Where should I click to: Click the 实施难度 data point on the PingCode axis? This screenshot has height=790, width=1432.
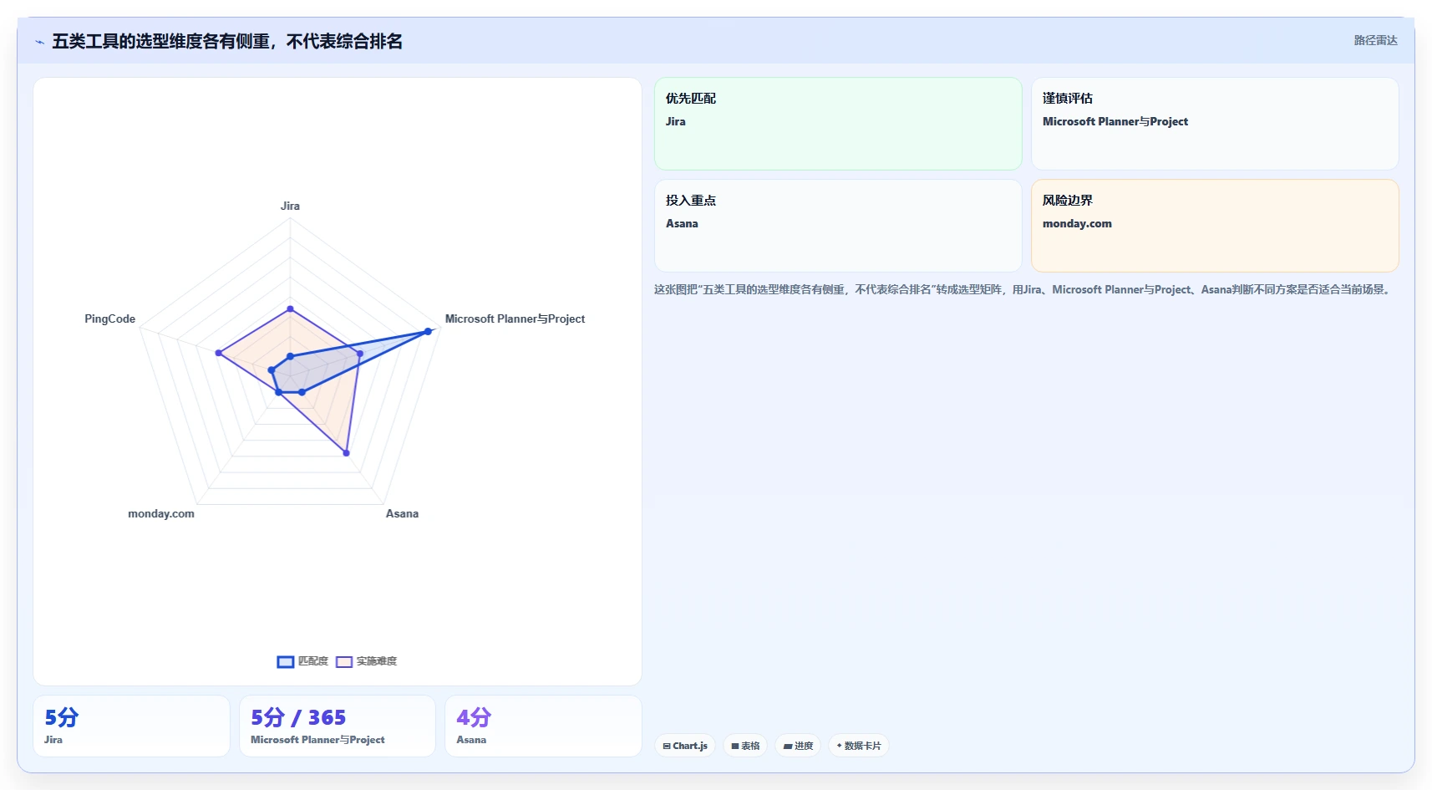(219, 353)
